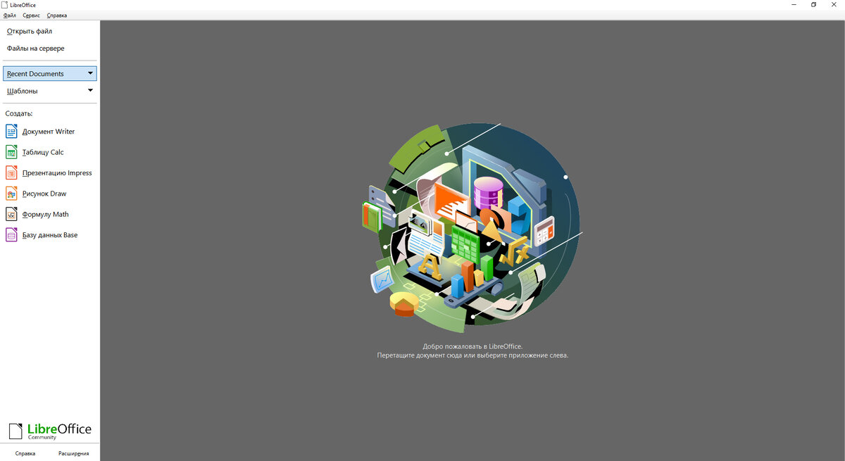Expand the Recent Documents dropdown arrow
Image resolution: width=845 pixels, height=461 pixels.
coord(90,73)
